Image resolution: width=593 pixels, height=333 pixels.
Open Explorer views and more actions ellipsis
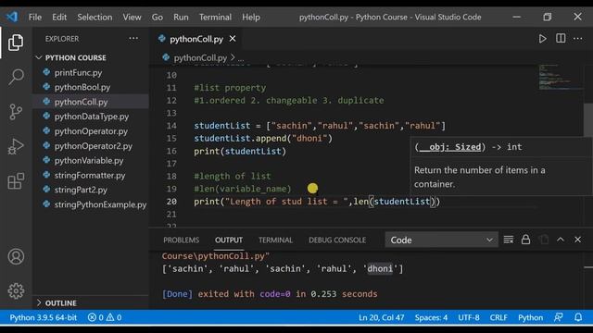133,39
